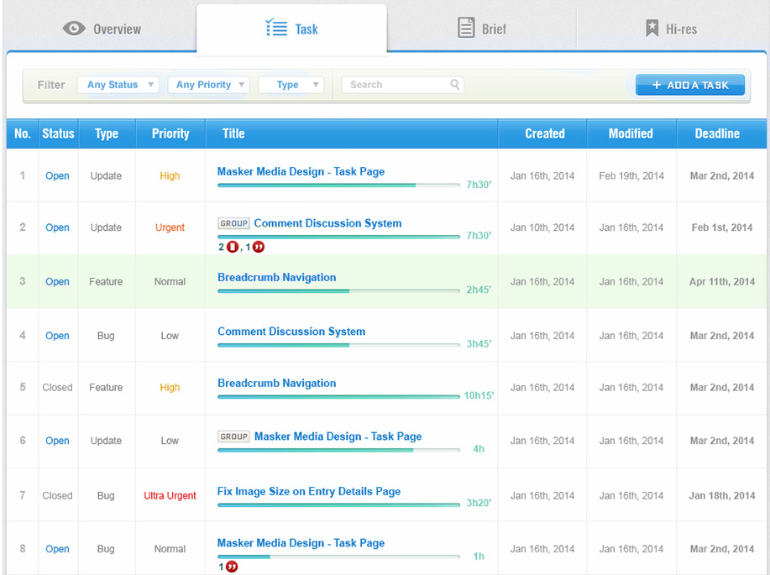Click the 2h45' progress bar in row 3
This screenshot has width=770, height=575.
coord(339,290)
